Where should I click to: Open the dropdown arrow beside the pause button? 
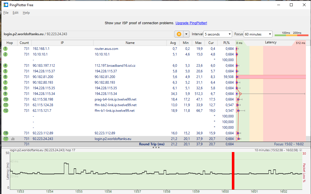point(186,34)
